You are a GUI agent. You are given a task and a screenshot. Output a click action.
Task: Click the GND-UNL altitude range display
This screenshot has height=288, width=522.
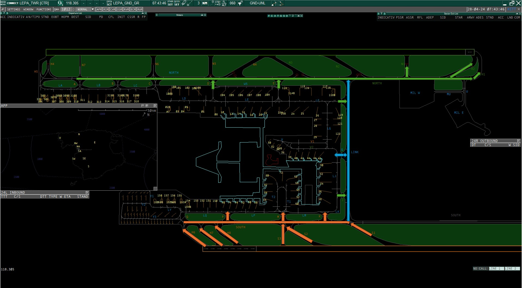pos(258,3)
